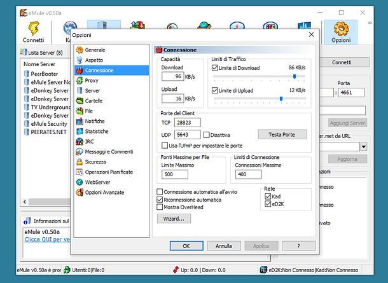Click the Connetti lightning bolt toolbar icon
This screenshot has height=283, width=388.
point(34,29)
